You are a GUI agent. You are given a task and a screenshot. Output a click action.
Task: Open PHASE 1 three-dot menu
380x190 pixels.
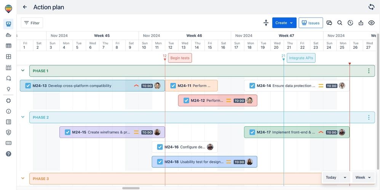tap(369, 71)
